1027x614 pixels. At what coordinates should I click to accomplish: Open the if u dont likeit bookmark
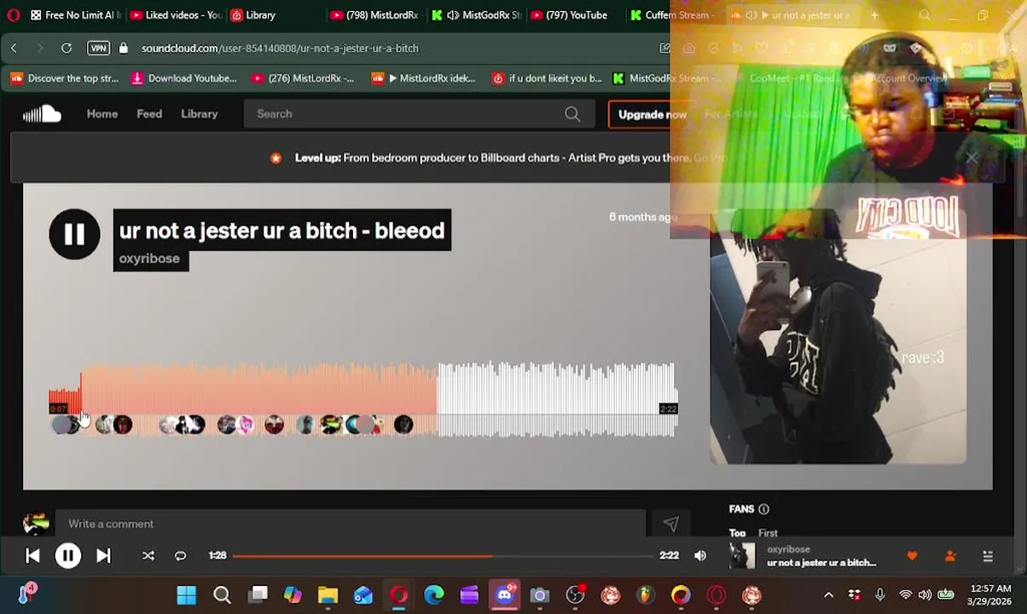pos(548,78)
